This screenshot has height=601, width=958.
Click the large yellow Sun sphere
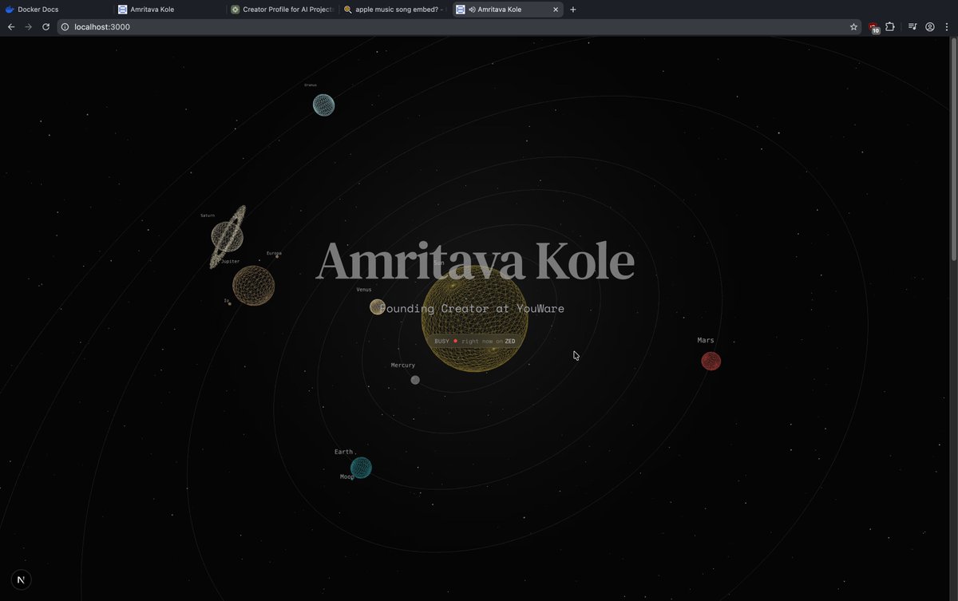[475, 318]
